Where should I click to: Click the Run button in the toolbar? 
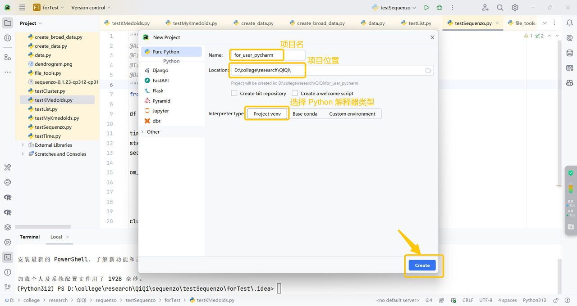[x=426, y=8]
